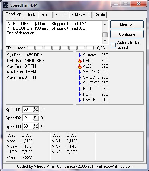
Task: Click the log scrollbar down arrow
Action: [x=105, y=41]
